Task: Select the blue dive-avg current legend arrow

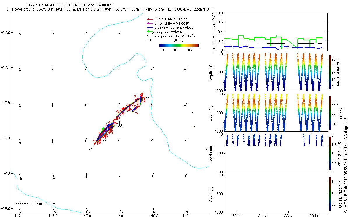Action: click(150, 27)
